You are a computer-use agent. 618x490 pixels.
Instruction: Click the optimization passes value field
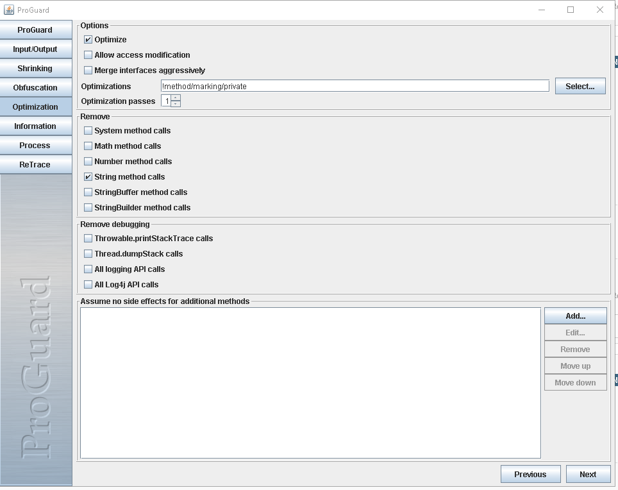166,101
